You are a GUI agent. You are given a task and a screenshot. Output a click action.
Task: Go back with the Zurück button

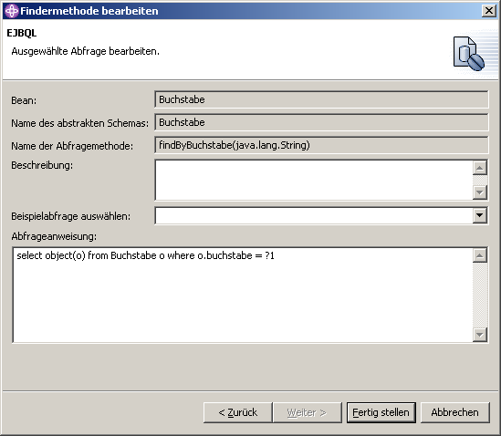(237, 412)
